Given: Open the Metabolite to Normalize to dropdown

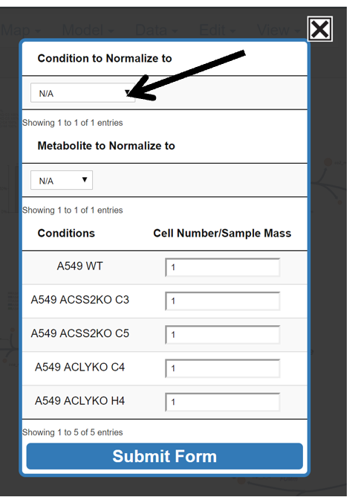Looking at the screenshot, I should 62,180.
